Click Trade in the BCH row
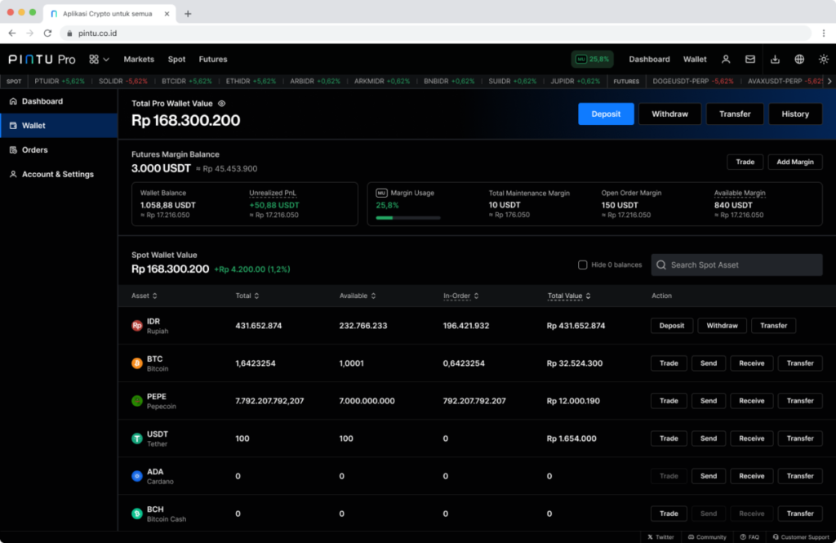Viewport: 836px width, 543px height. 669,514
